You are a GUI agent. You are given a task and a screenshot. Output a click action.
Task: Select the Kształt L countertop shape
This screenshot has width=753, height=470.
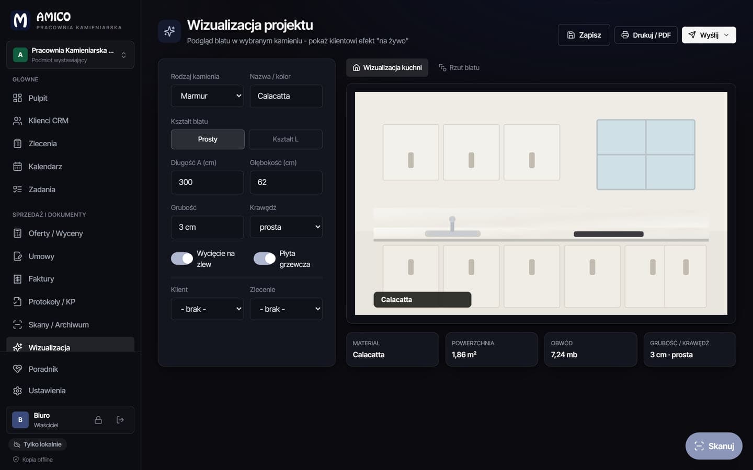[286, 139]
